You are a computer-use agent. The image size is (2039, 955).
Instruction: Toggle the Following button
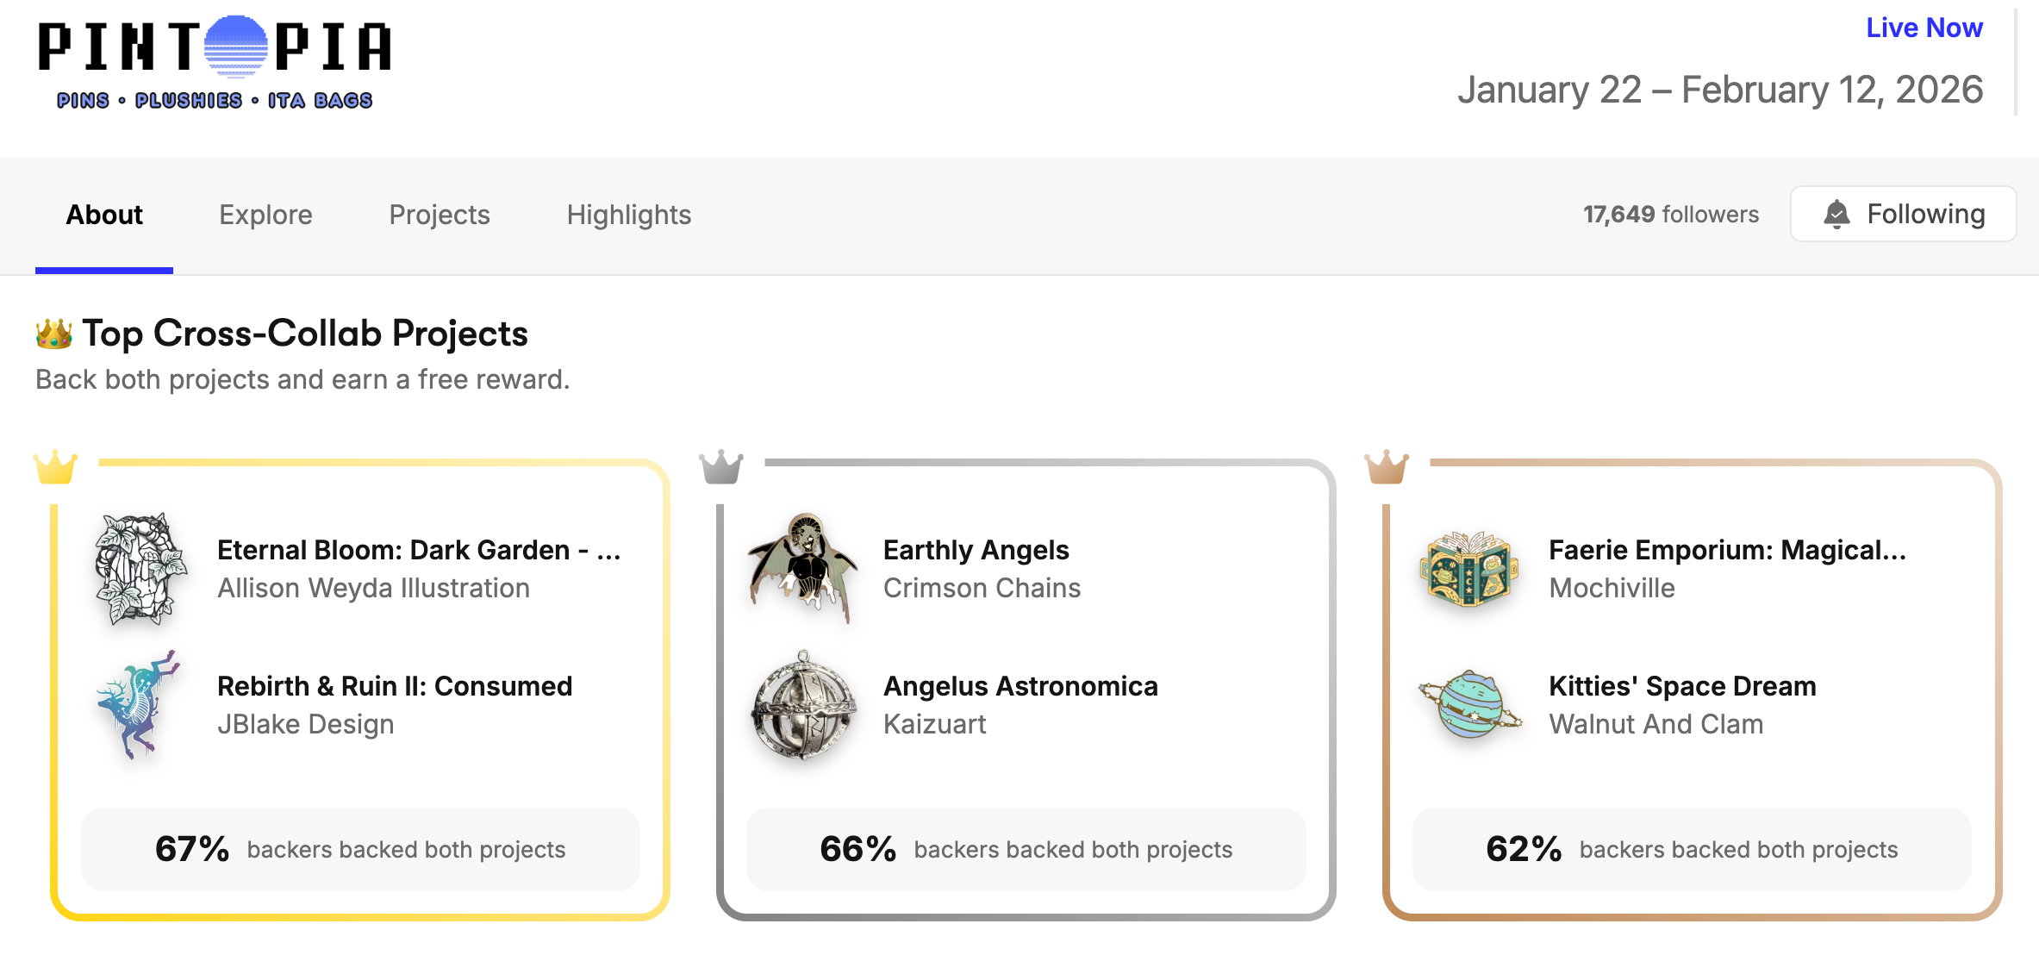coord(1903,214)
